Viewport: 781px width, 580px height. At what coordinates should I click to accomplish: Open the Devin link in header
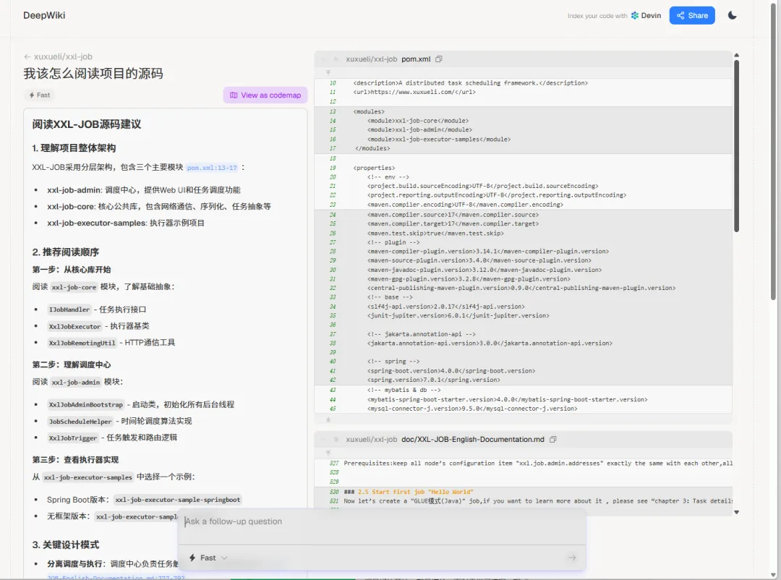point(646,15)
